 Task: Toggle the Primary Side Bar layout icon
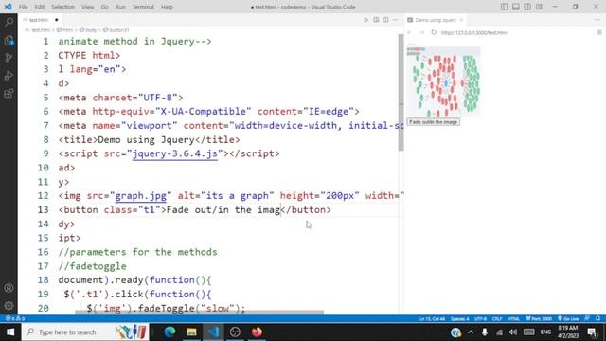pos(504,7)
